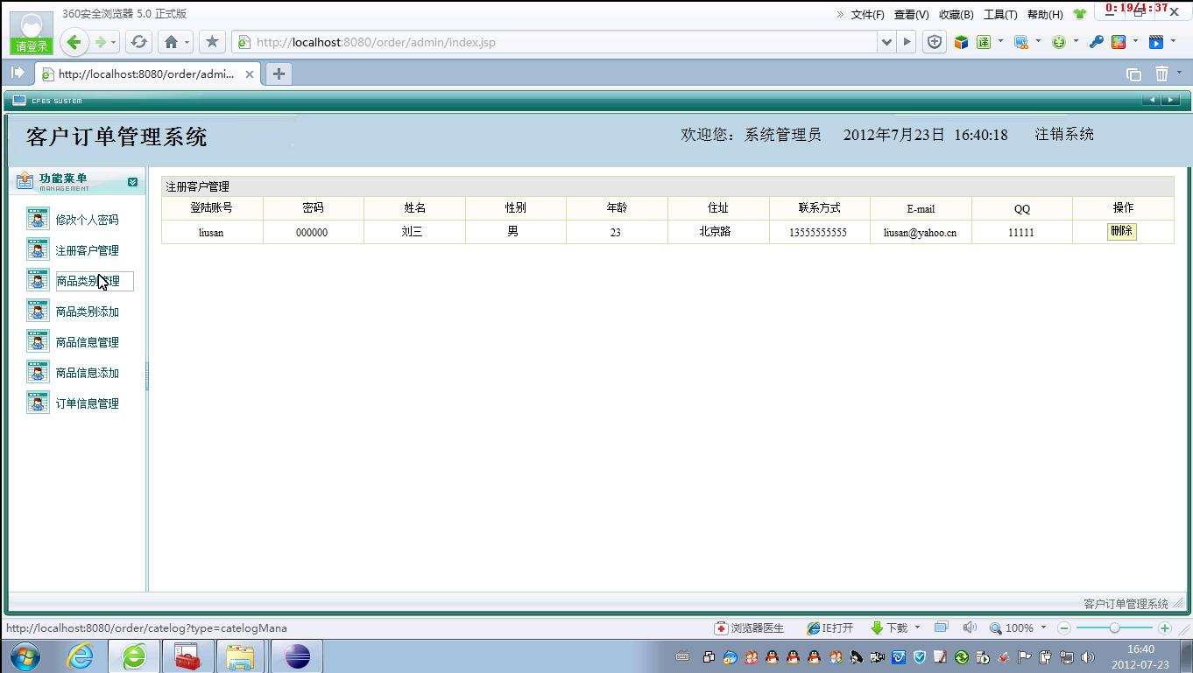
Task: Click the trash closed-tabs icon
Action: [x=1161, y=74]
